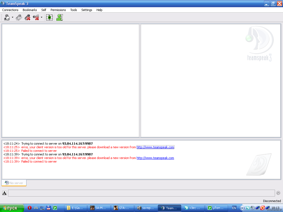Switch to the µTorr... taskbar window
Image resolution: width=283 pixels, height=212 pixels.
(216, 208)
